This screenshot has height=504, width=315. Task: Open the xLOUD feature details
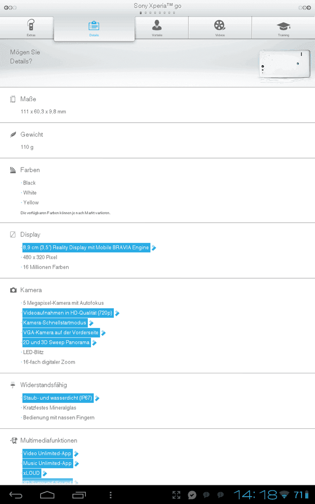(32, 473)
